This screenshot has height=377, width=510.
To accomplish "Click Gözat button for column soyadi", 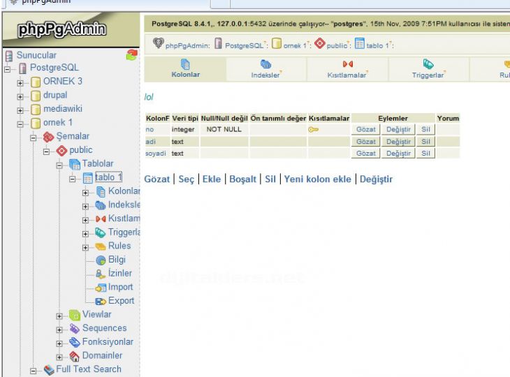I will click(x=365, y=154).
